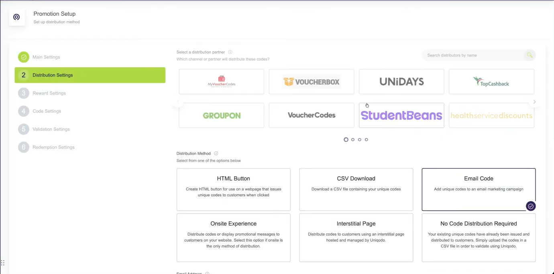Screen dimensions: 554x274
Task: Click the selected checkmark badge on Email Code
Action: tap(531, 206)
